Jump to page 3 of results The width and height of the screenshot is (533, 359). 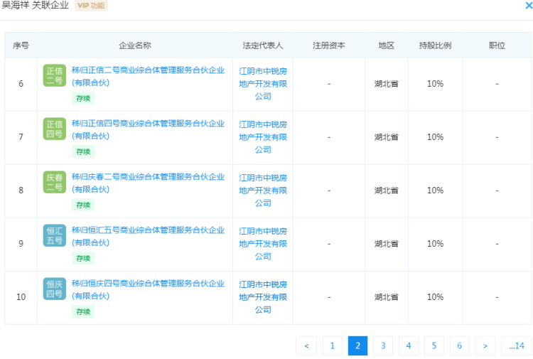click(x=383, y=345)
